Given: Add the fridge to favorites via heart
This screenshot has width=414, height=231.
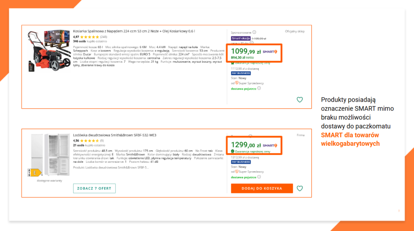Looking at the screenshot, I should pos(300,188).
